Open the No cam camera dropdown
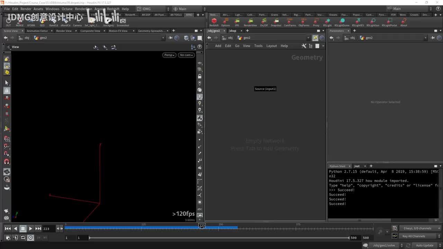443x249 pixels. pos(186,55)
